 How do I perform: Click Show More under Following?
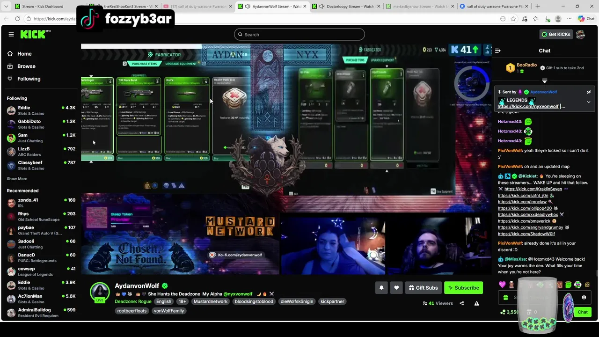coord(17,179)
